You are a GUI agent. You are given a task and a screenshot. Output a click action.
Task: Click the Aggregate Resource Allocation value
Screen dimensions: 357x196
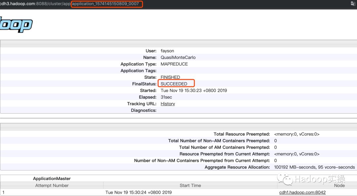[x=314, y=167]
